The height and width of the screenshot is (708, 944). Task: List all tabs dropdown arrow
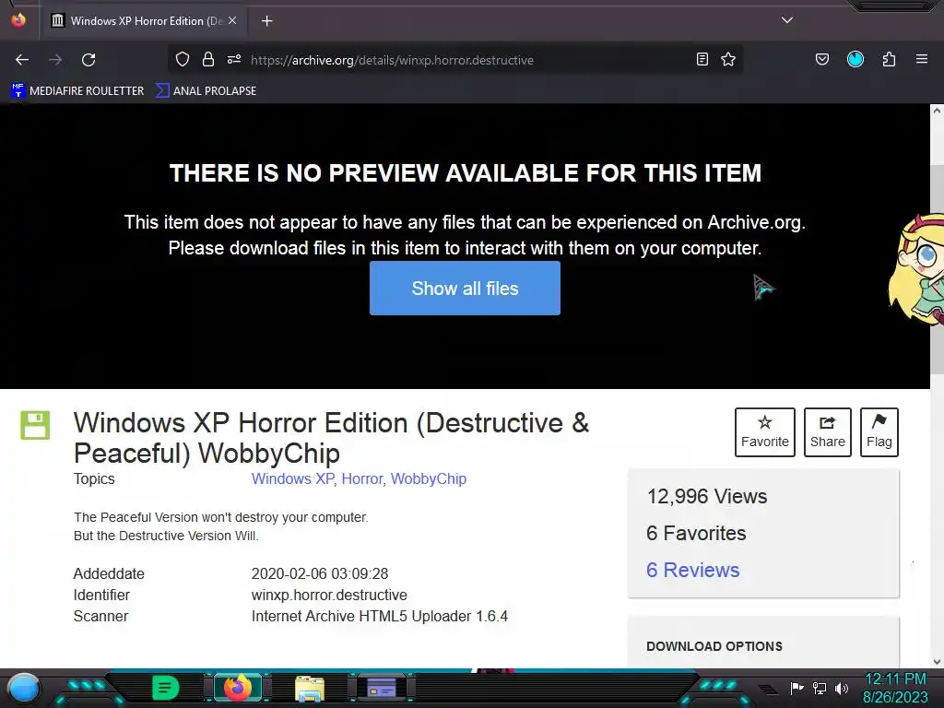point(787,20)
